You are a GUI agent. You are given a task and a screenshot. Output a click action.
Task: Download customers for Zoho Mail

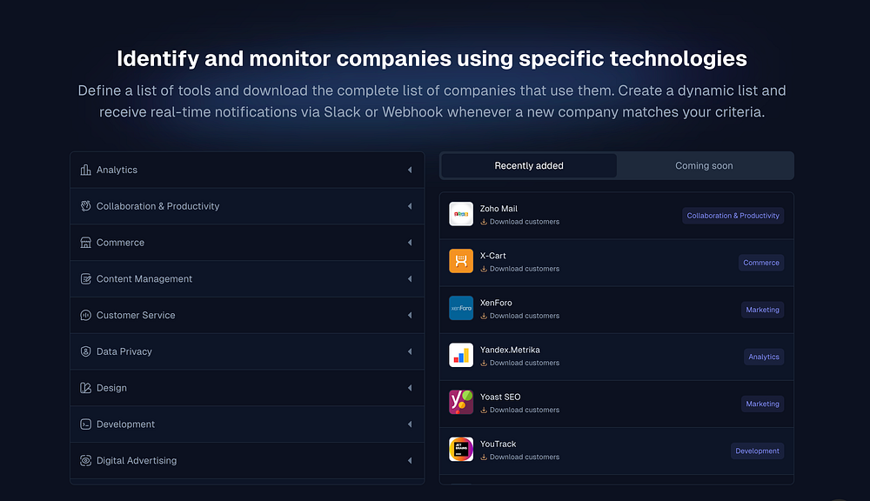tap(520, 222)
